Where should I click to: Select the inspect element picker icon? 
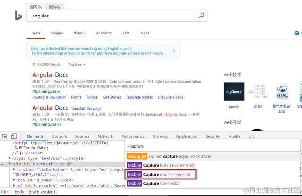click(4, 136)
